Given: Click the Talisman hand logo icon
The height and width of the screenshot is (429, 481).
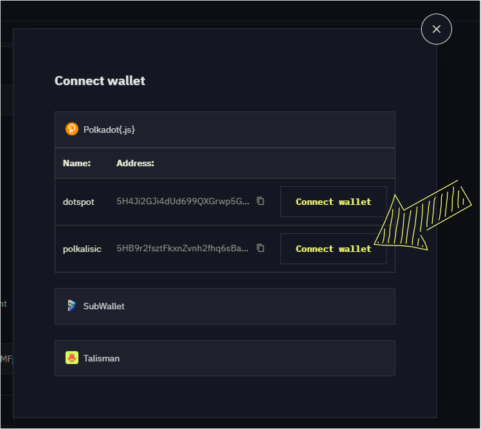Looking at the screenshot, I should [x=72, y=357].
